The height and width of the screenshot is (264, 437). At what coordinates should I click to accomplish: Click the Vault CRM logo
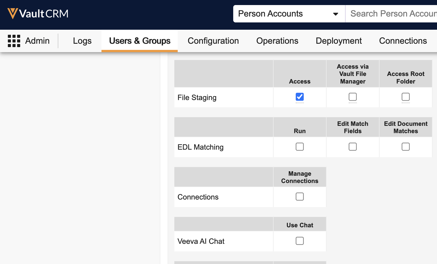[38, 14]
